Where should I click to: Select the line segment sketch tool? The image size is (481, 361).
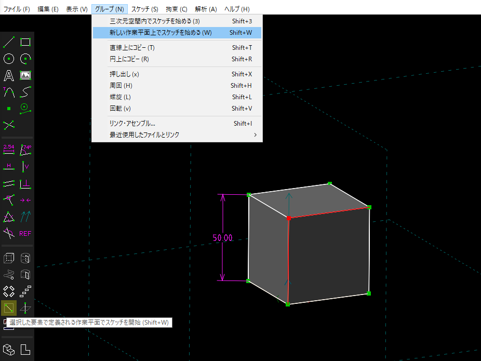9,42
